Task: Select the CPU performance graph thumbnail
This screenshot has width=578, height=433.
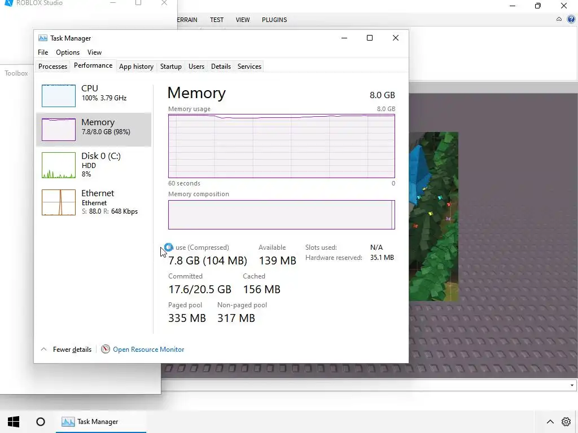Action: click(59, 96)
